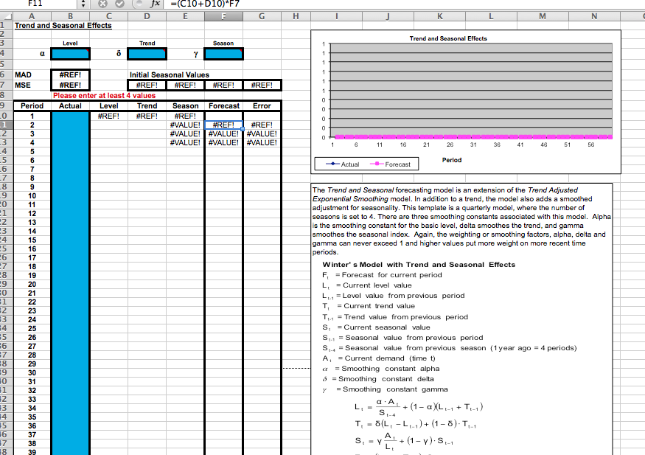Select the Forecast column header cell
Image resolution: width=645 pixels, height=455 pixels.
click(x=223, y=105)
